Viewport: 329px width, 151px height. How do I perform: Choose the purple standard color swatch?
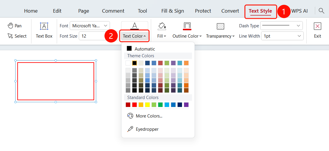tap(186, 105)
